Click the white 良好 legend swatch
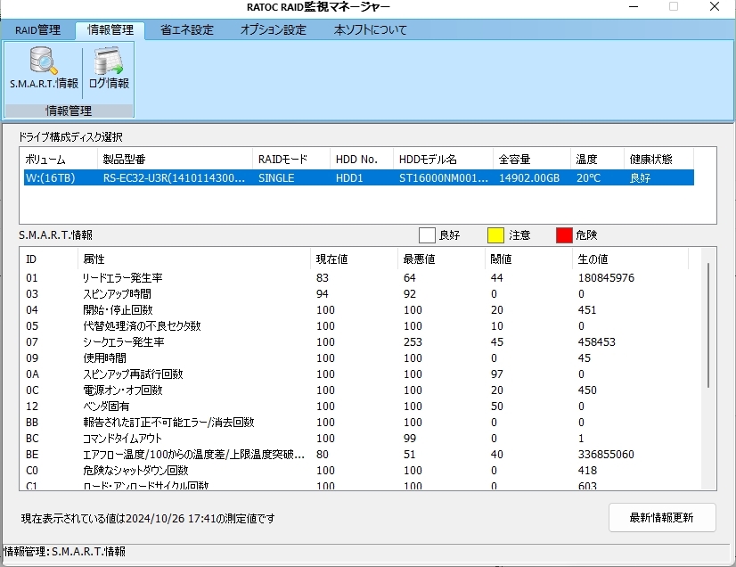Image resolution: width=736 pixels, height=567 pixels. (x=427, y=235)
